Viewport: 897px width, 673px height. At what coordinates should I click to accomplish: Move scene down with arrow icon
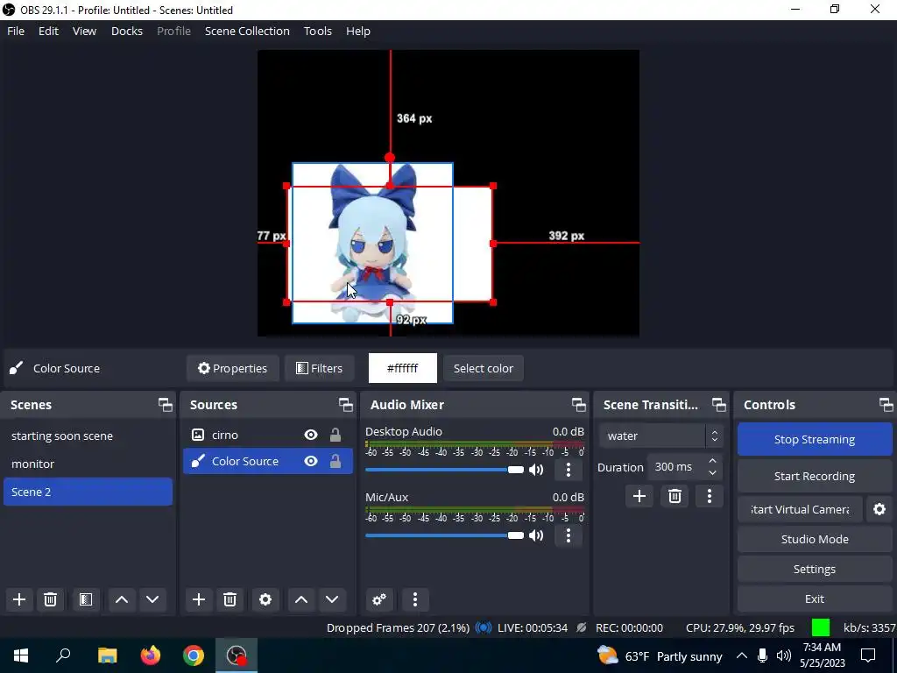point(152,599)
